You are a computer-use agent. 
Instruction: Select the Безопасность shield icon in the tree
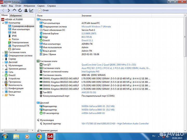coord(6,85)
